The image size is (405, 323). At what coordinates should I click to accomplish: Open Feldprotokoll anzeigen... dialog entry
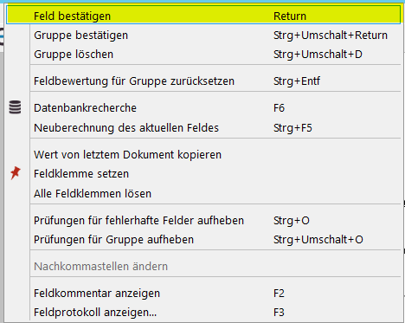tap(203, 313)
